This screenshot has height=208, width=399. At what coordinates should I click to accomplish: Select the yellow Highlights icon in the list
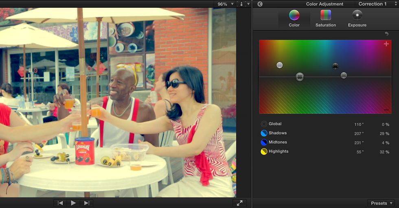(264, 152)
